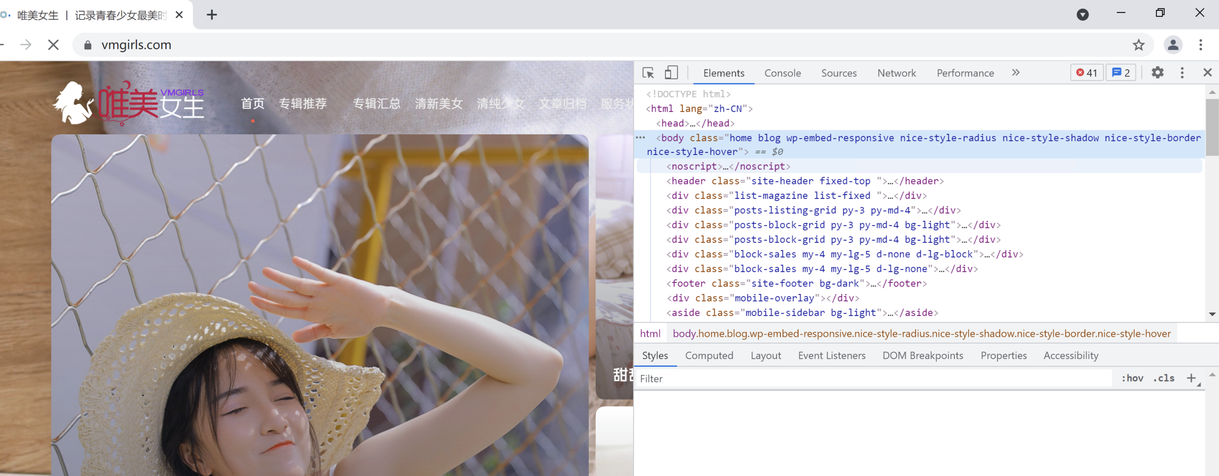
Task: Switch to the Console tab
Action: [782, 73]
